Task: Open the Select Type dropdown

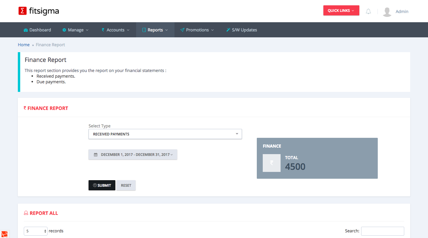Action: [165, 134]
